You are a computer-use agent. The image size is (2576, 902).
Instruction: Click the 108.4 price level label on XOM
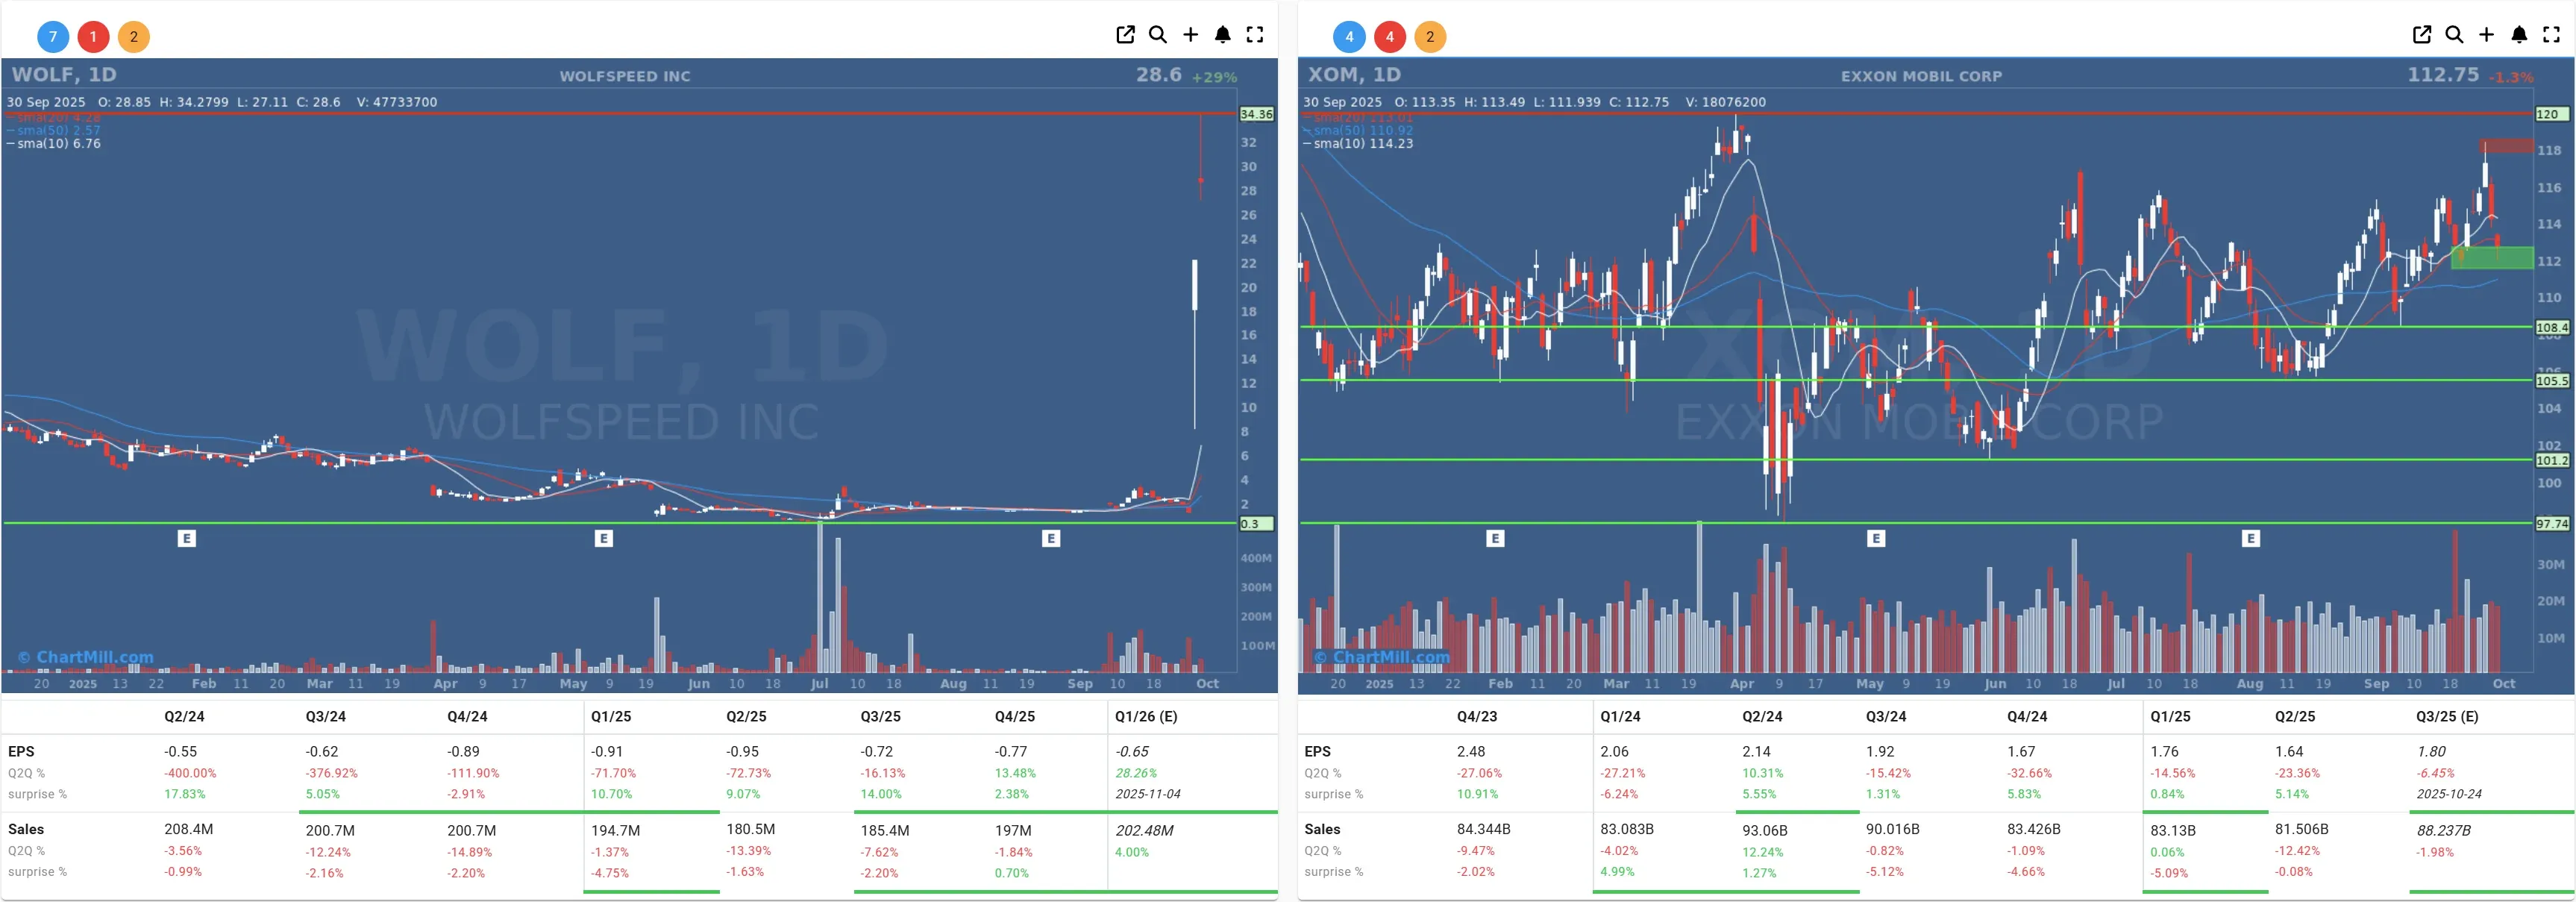click(2551, 328)
